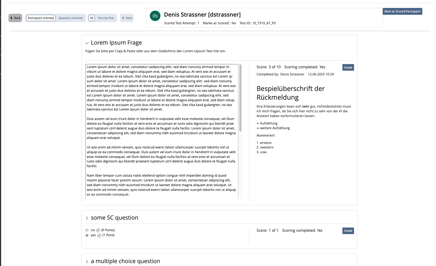Screen dimensions: 436x266
Task: Click checkmark icon next to 'no' answer
Action: point(98,230)
